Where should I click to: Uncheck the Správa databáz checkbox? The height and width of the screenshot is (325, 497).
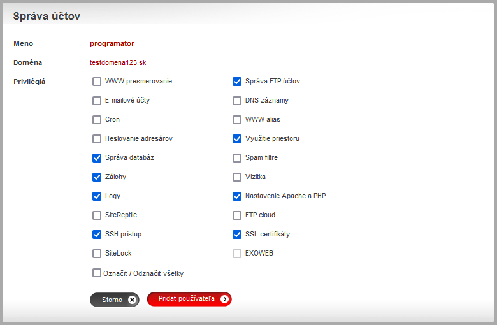[x=97, y=158]
